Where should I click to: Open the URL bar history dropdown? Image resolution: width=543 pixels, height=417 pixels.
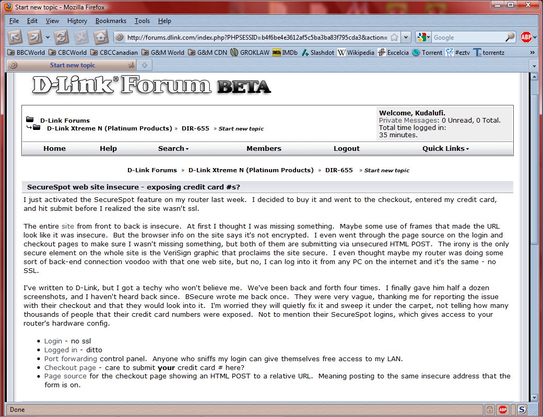pos(406,38)
